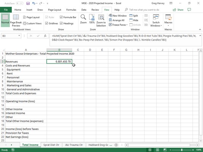Click zoom in plus button
The width and height of the screenshot is (203, 152).
pyautogui.click(x=193, y=150)
